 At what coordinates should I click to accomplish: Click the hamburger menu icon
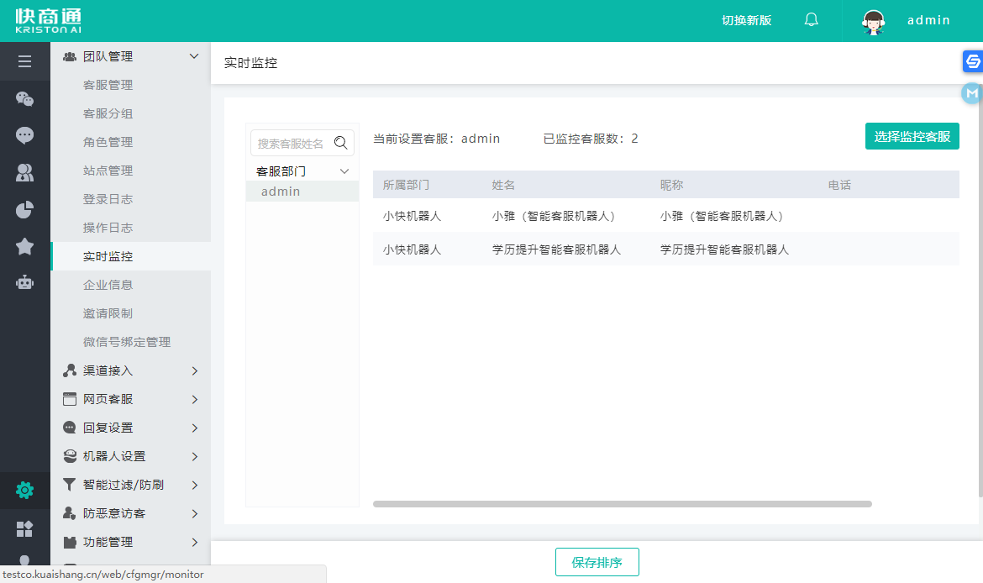[24, 61]
